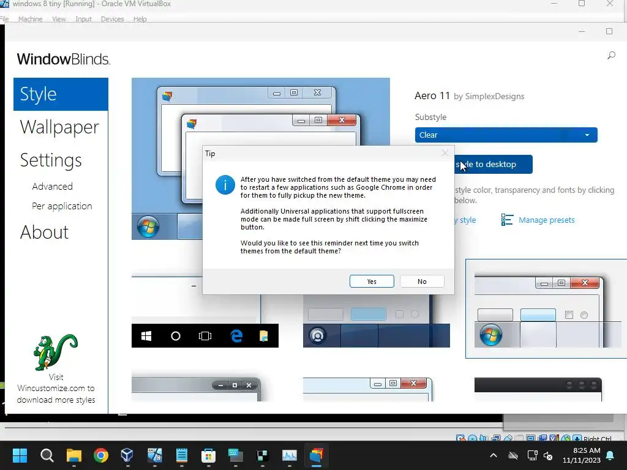
Task: Click the cloud sync tray icon
Action: (513, 455)
